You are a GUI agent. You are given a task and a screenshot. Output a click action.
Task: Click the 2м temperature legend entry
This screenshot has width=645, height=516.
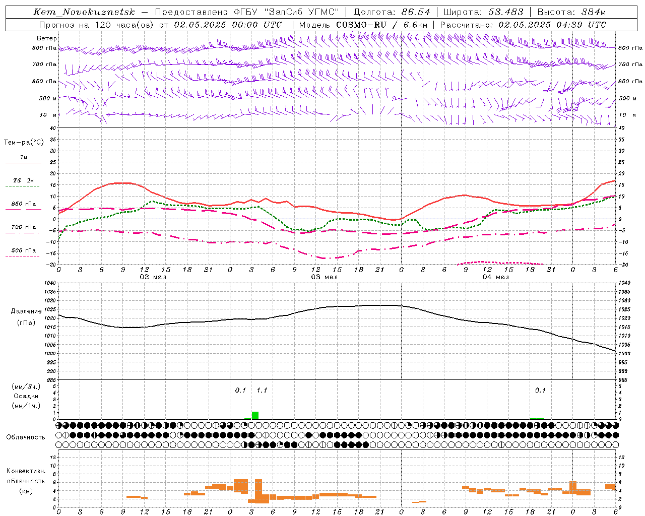click(24, 158)
